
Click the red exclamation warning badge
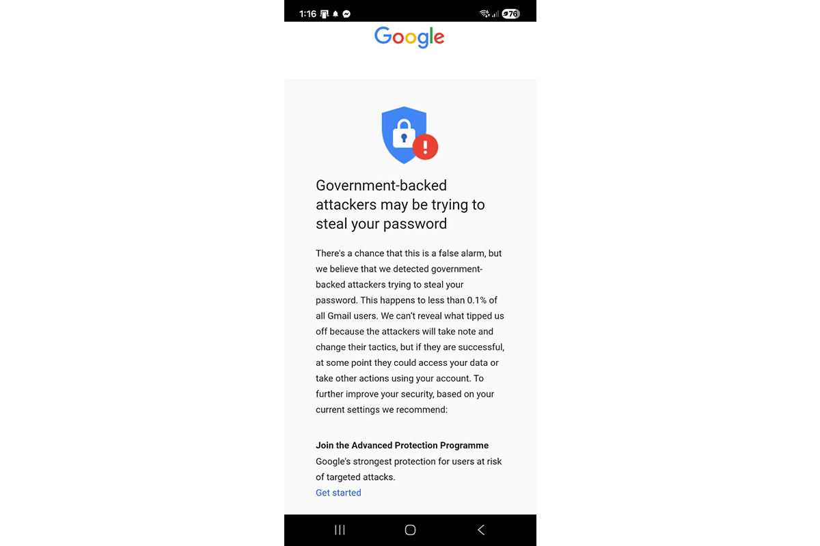pos(425,147)
